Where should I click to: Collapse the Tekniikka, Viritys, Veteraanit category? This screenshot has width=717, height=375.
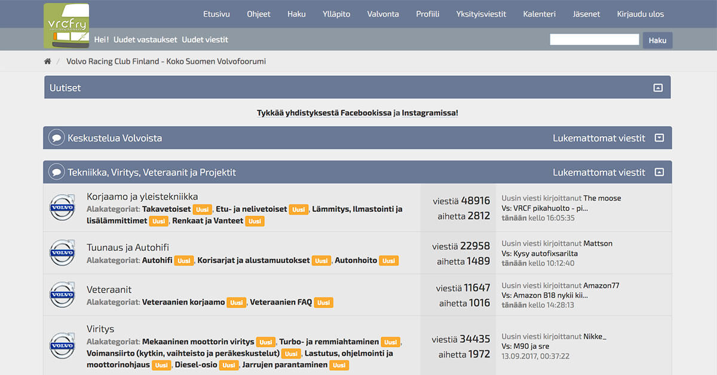point(659,172)
